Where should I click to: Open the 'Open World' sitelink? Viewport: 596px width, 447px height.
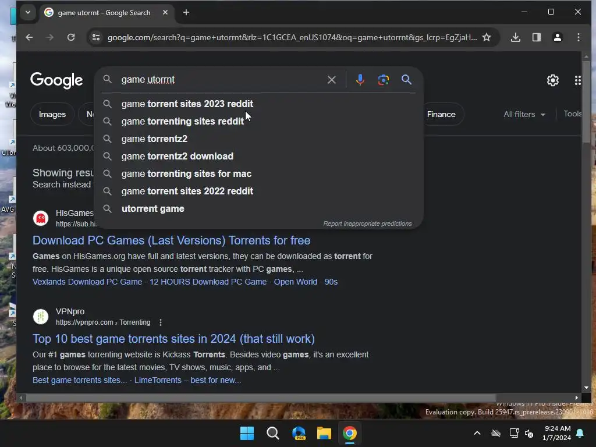pos(295,282)
